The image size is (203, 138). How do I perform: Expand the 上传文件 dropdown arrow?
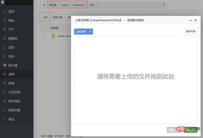tap(90, 31)
